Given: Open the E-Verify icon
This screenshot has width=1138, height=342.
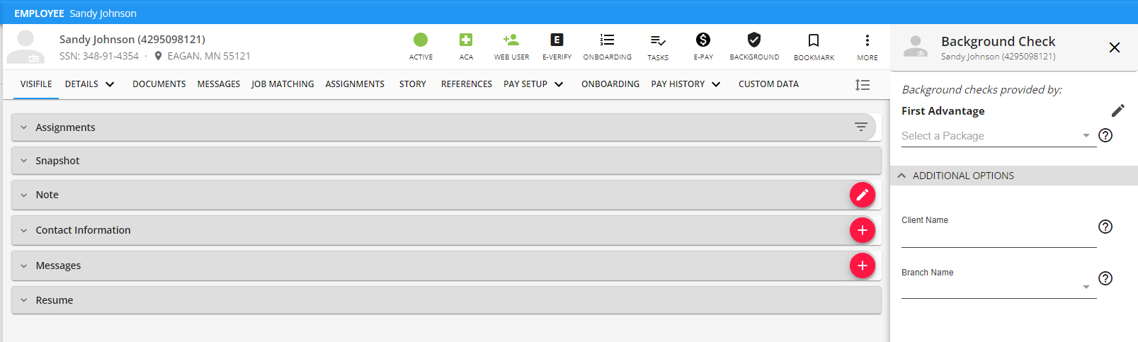Looking at the screenshot, I should tap(557, 40).
